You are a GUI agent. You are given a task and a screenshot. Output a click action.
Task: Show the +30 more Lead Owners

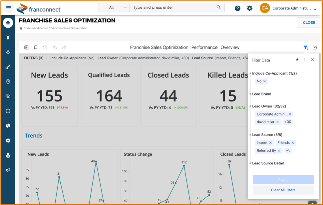288,122
